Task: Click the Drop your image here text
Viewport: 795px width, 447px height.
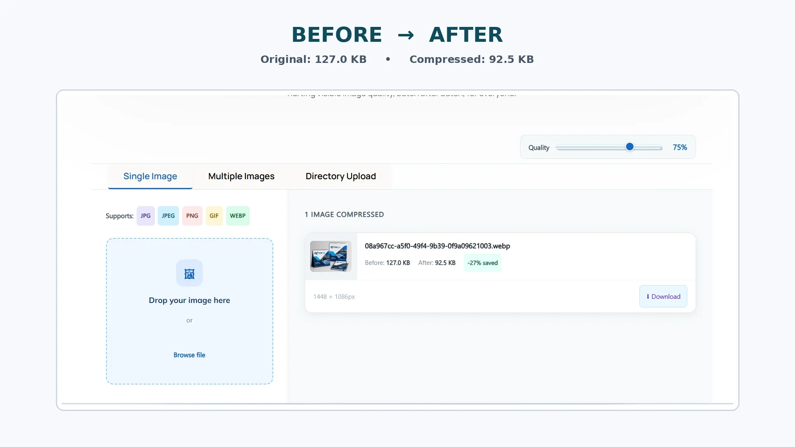Action: point(189,300)
